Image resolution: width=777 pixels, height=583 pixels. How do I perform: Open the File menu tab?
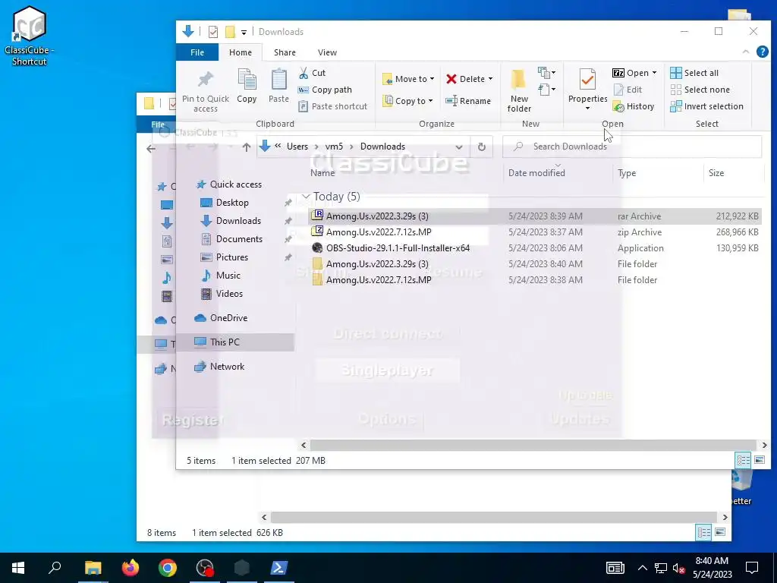point(197,52)
